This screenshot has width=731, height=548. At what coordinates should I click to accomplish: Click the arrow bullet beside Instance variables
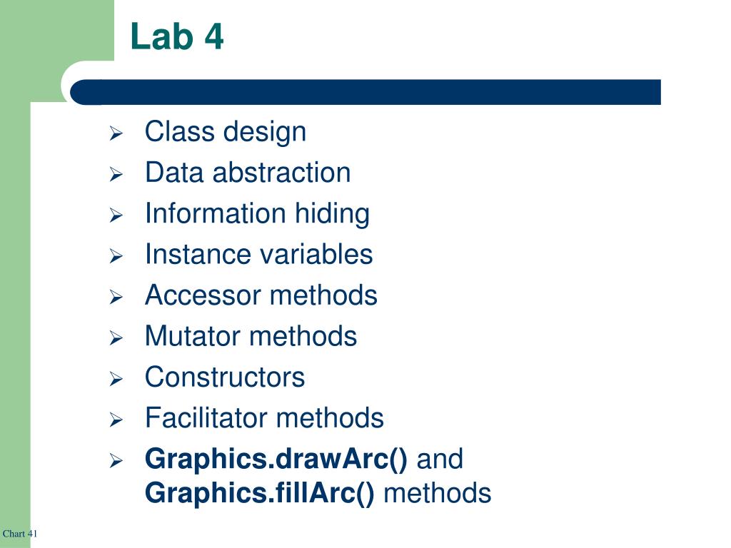[x=116, y=257]
